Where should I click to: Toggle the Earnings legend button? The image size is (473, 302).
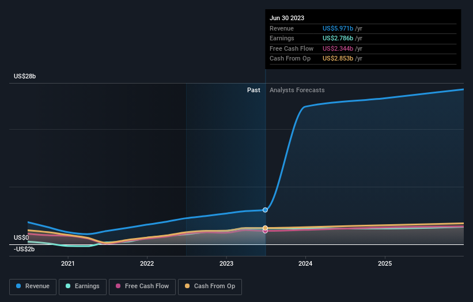point(82,286)
